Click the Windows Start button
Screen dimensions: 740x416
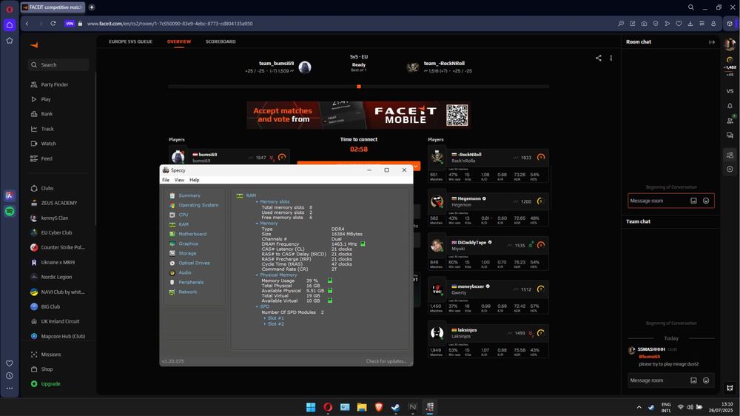(311, 407)
